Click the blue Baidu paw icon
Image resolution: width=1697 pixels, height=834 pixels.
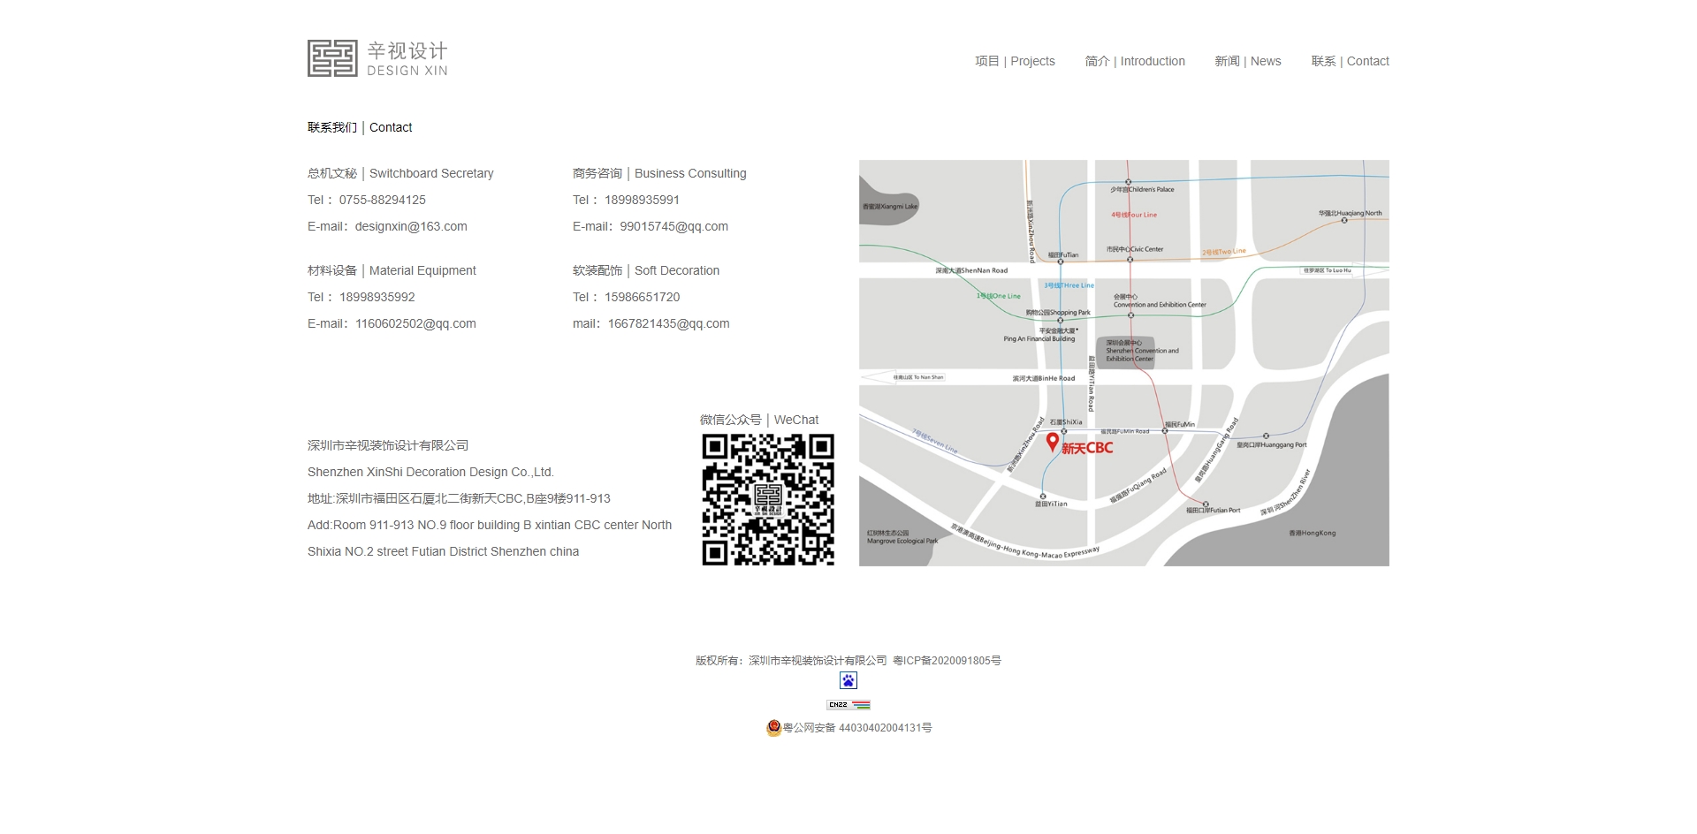tap(848, 680)
